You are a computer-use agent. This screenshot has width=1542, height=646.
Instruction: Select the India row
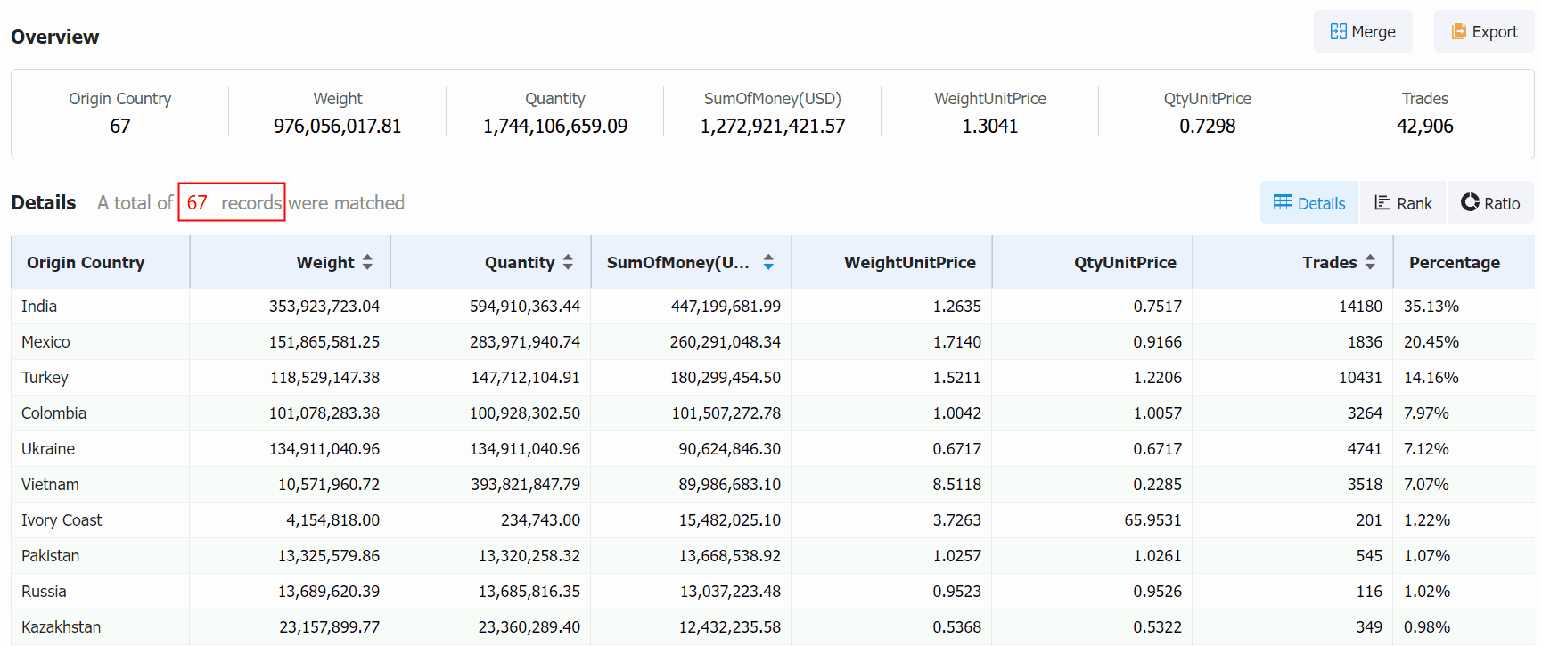pyautogui.click(x=773, y=307)
